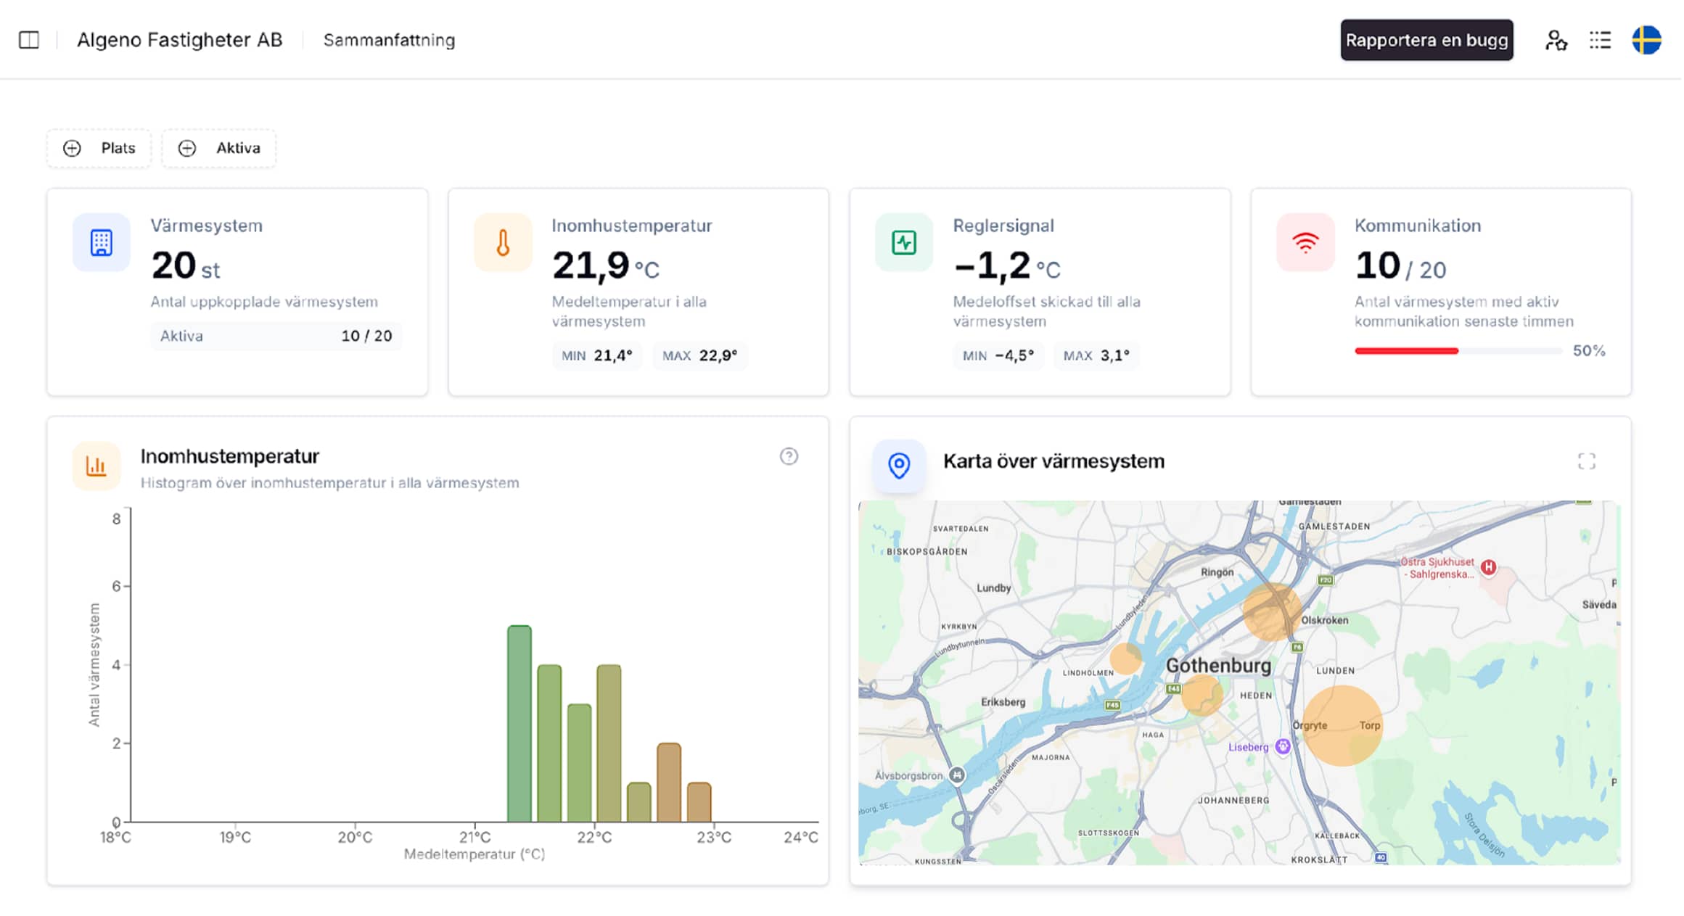Click the map pin icon
This screenshot has width=1684, height=916.
pos(898,465)
